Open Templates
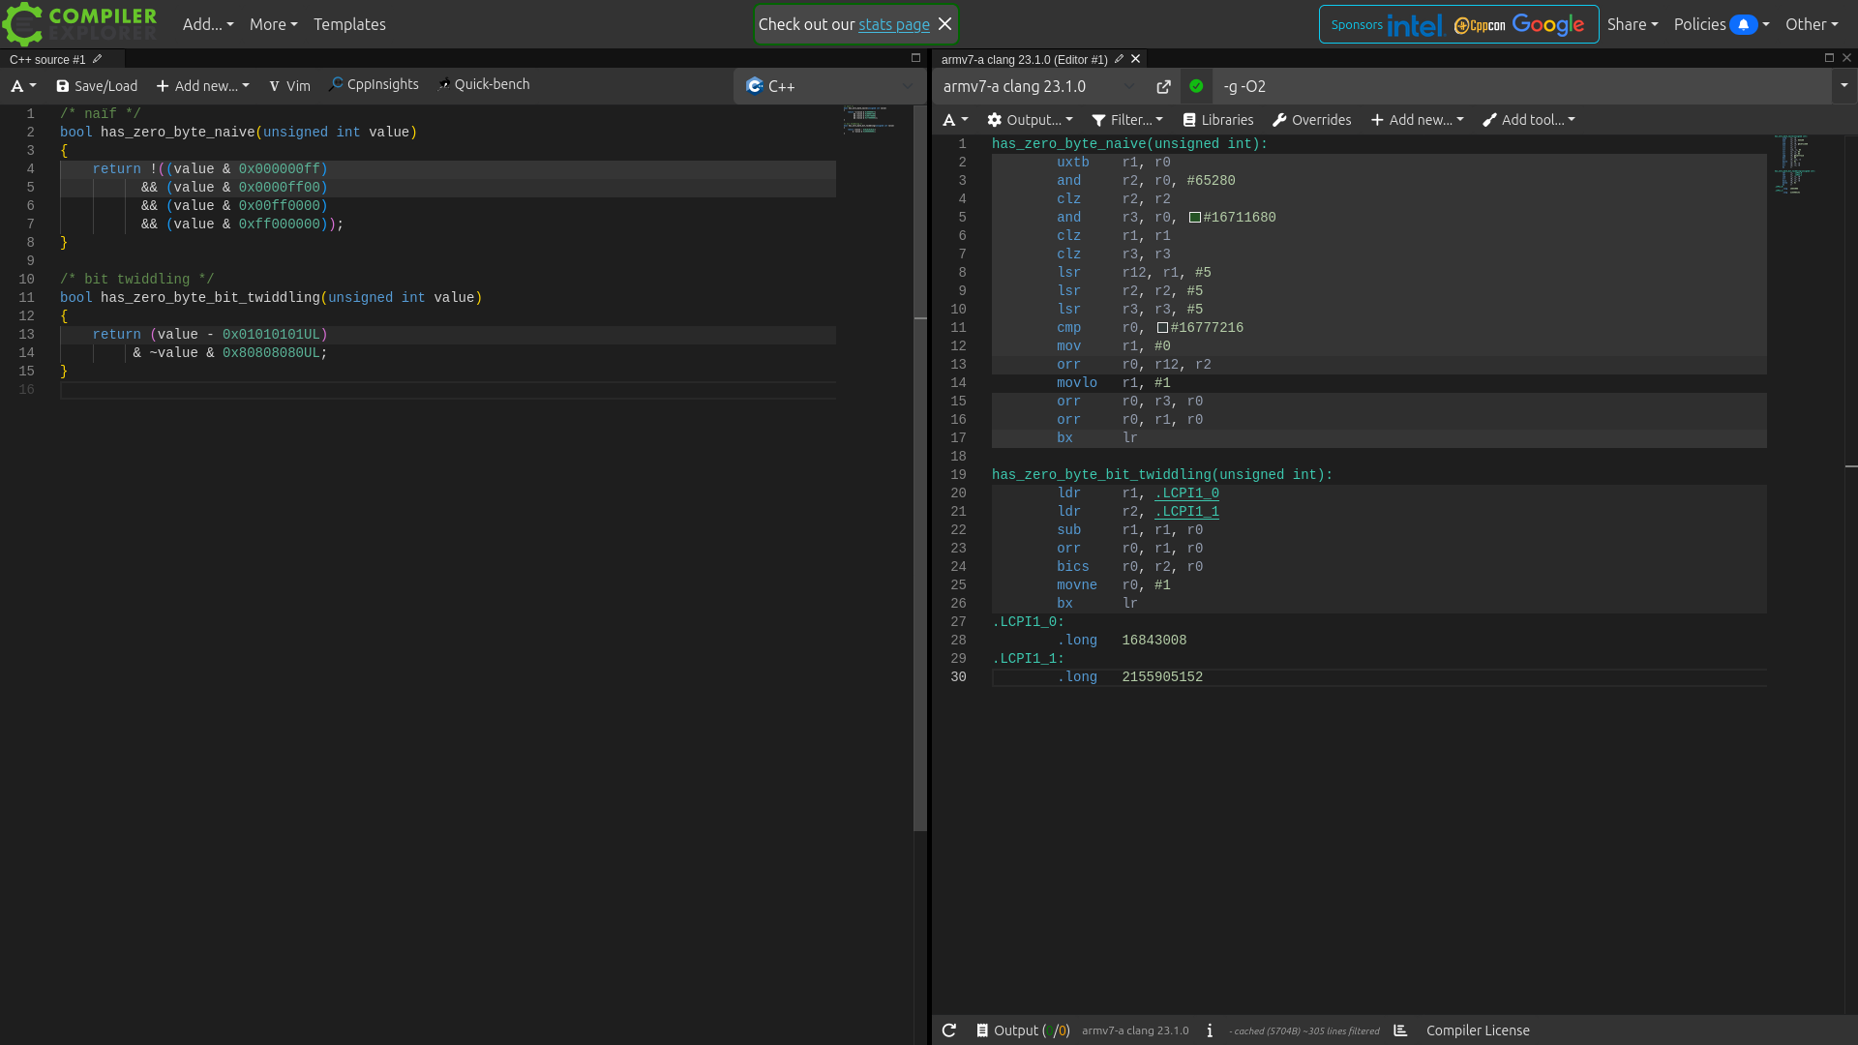The image size is (1858, 1045). [349, 24]
